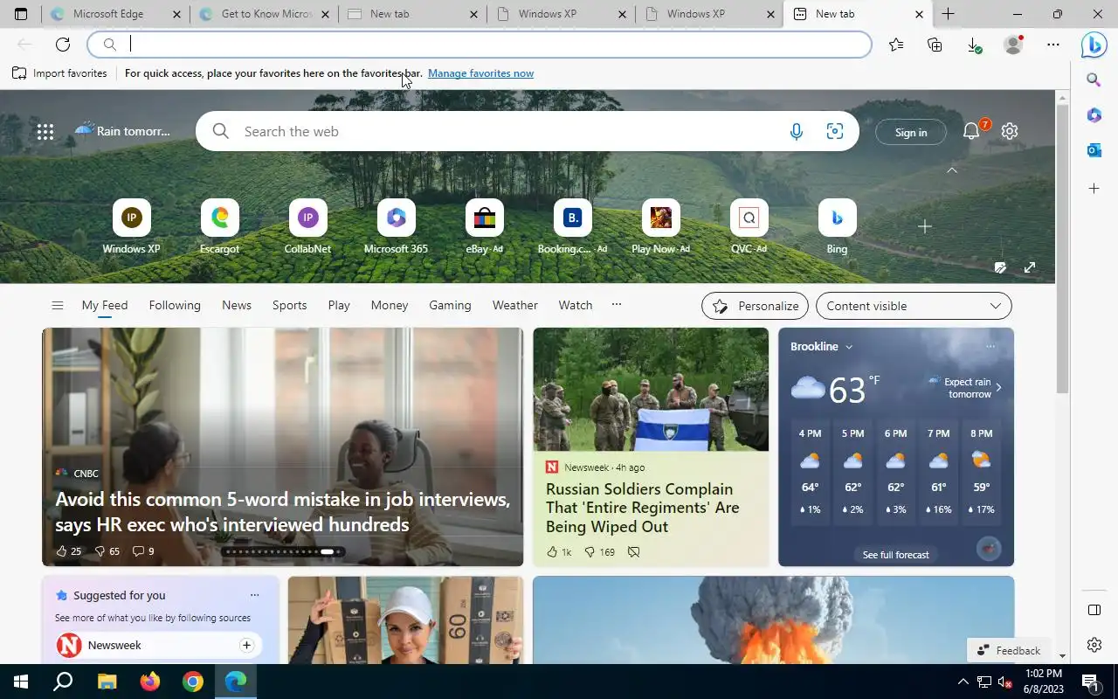Viewport: 1118px width, 699px height.
Task: Click See full forecast link
Action: click(x=895, y=555)
